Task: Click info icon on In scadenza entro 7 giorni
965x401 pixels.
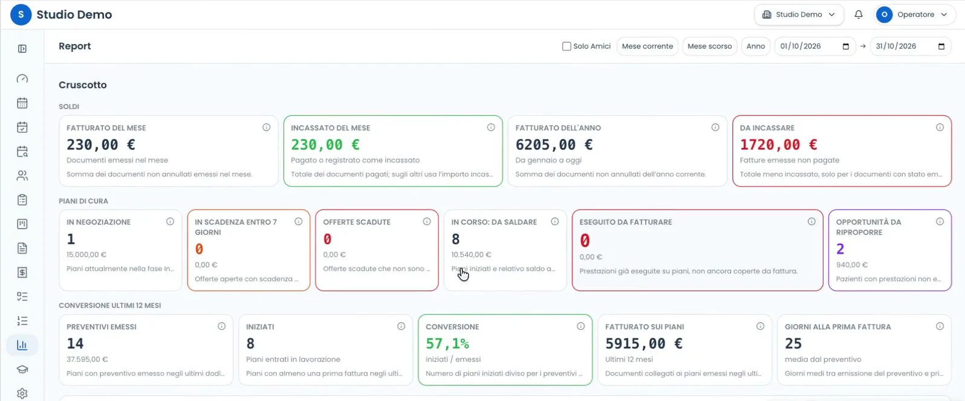Action: 298,222
